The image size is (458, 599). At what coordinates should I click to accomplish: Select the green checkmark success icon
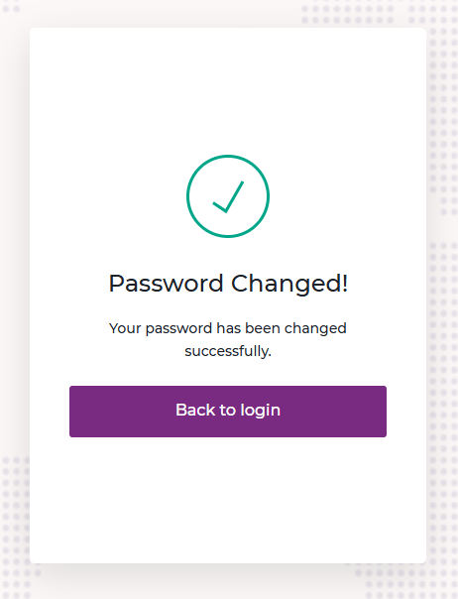(x=228, y=196)
